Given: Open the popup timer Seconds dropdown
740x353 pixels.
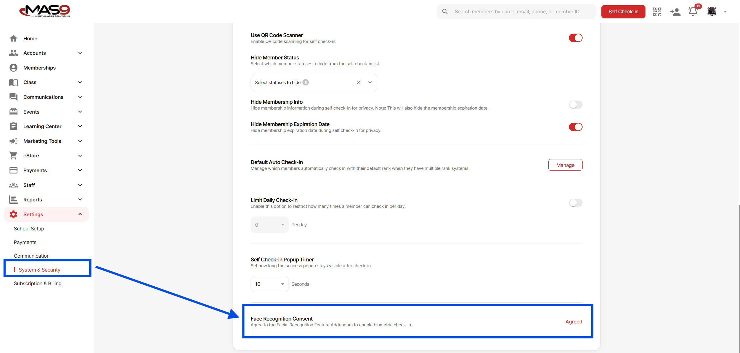Looking at the screenshot, I should click(269, 284).
